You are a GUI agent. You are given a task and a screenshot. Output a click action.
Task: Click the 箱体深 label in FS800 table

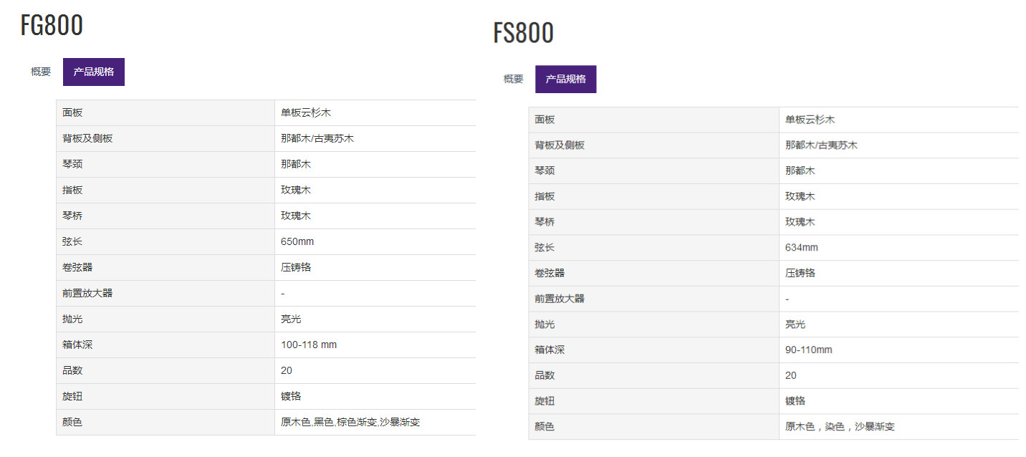point(550,350)
